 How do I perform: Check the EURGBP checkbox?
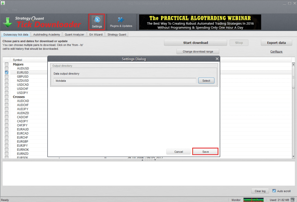click(x=7, y=141)
